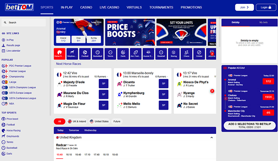Add 3 selections to betslip

click(250, 125)
